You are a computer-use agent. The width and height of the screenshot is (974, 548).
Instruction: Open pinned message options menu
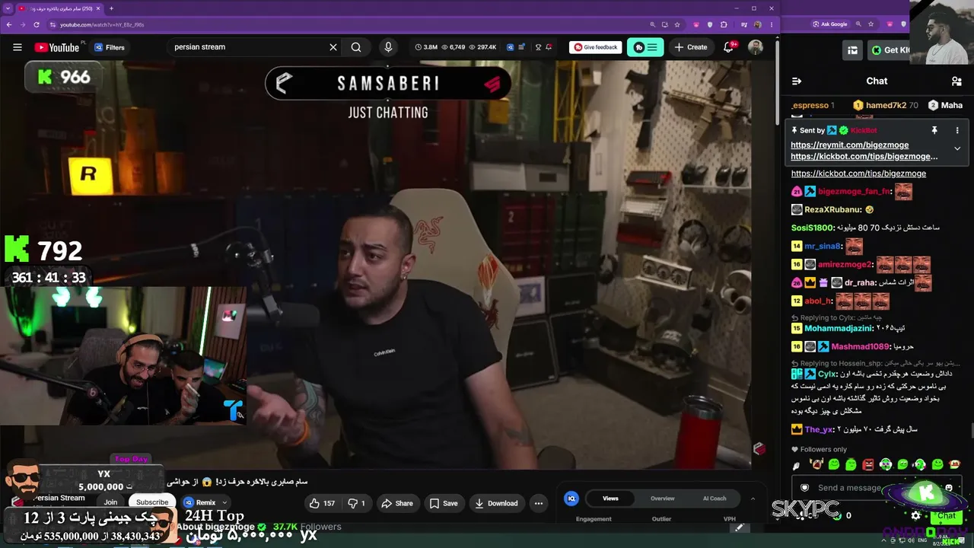click(x=957, y=130)
